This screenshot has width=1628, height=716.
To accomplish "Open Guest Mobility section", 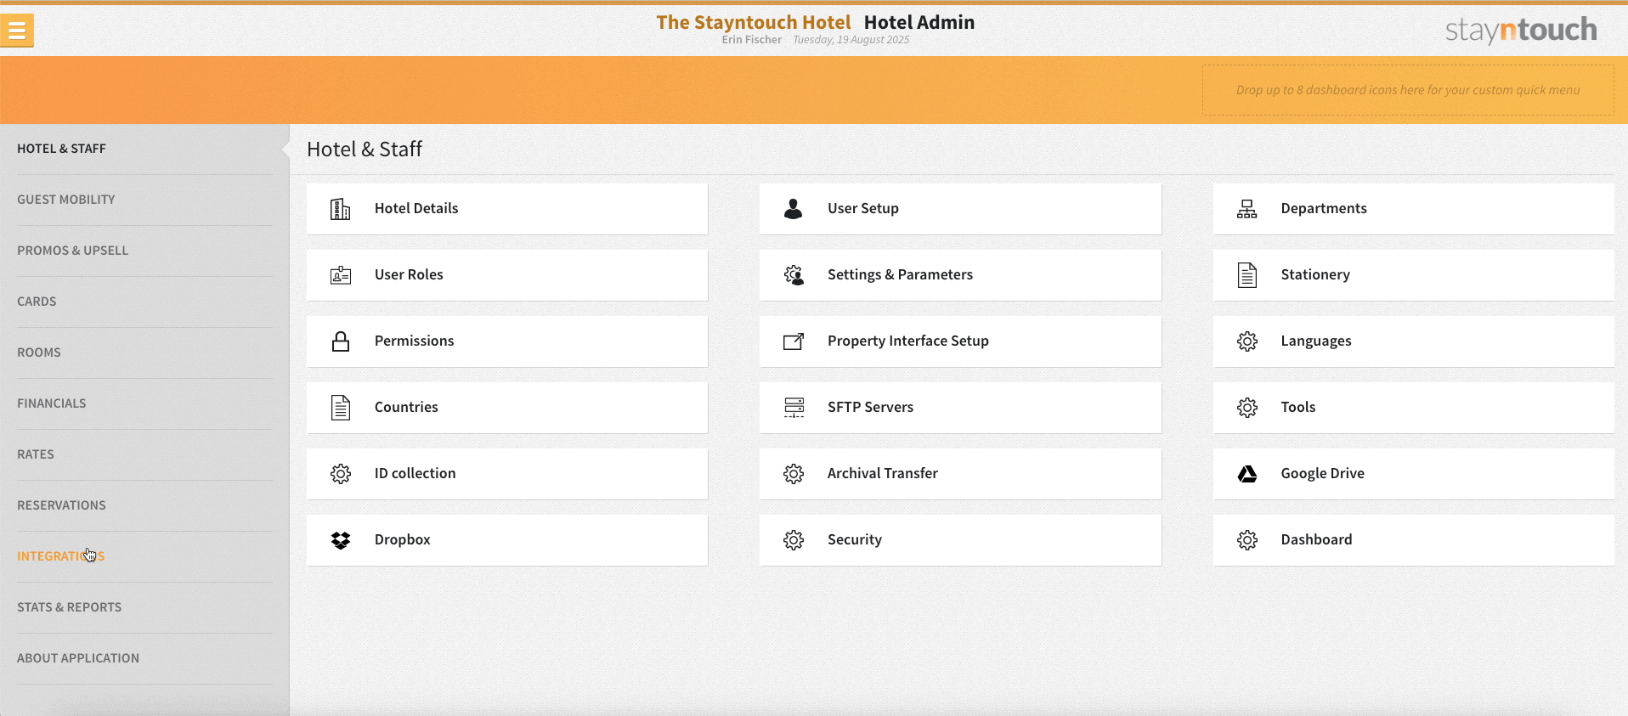I will point(65,200).
